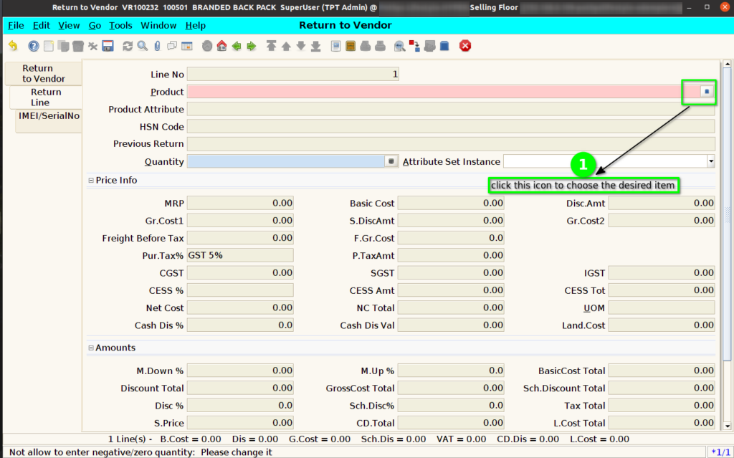734x458 pixels.
Task: Open the Window menu
Action: (158, 25)
